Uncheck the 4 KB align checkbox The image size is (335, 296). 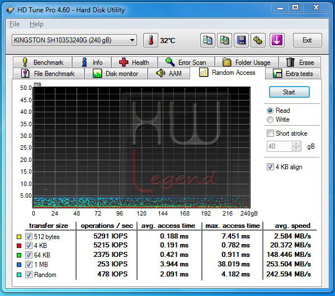[270, 166]
